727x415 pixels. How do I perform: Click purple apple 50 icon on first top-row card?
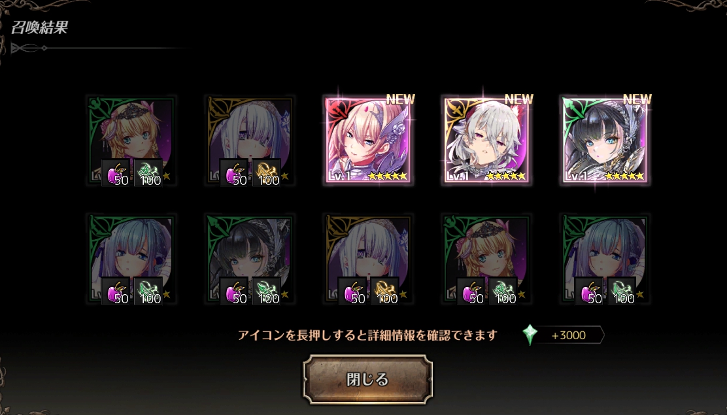(116, 173)
